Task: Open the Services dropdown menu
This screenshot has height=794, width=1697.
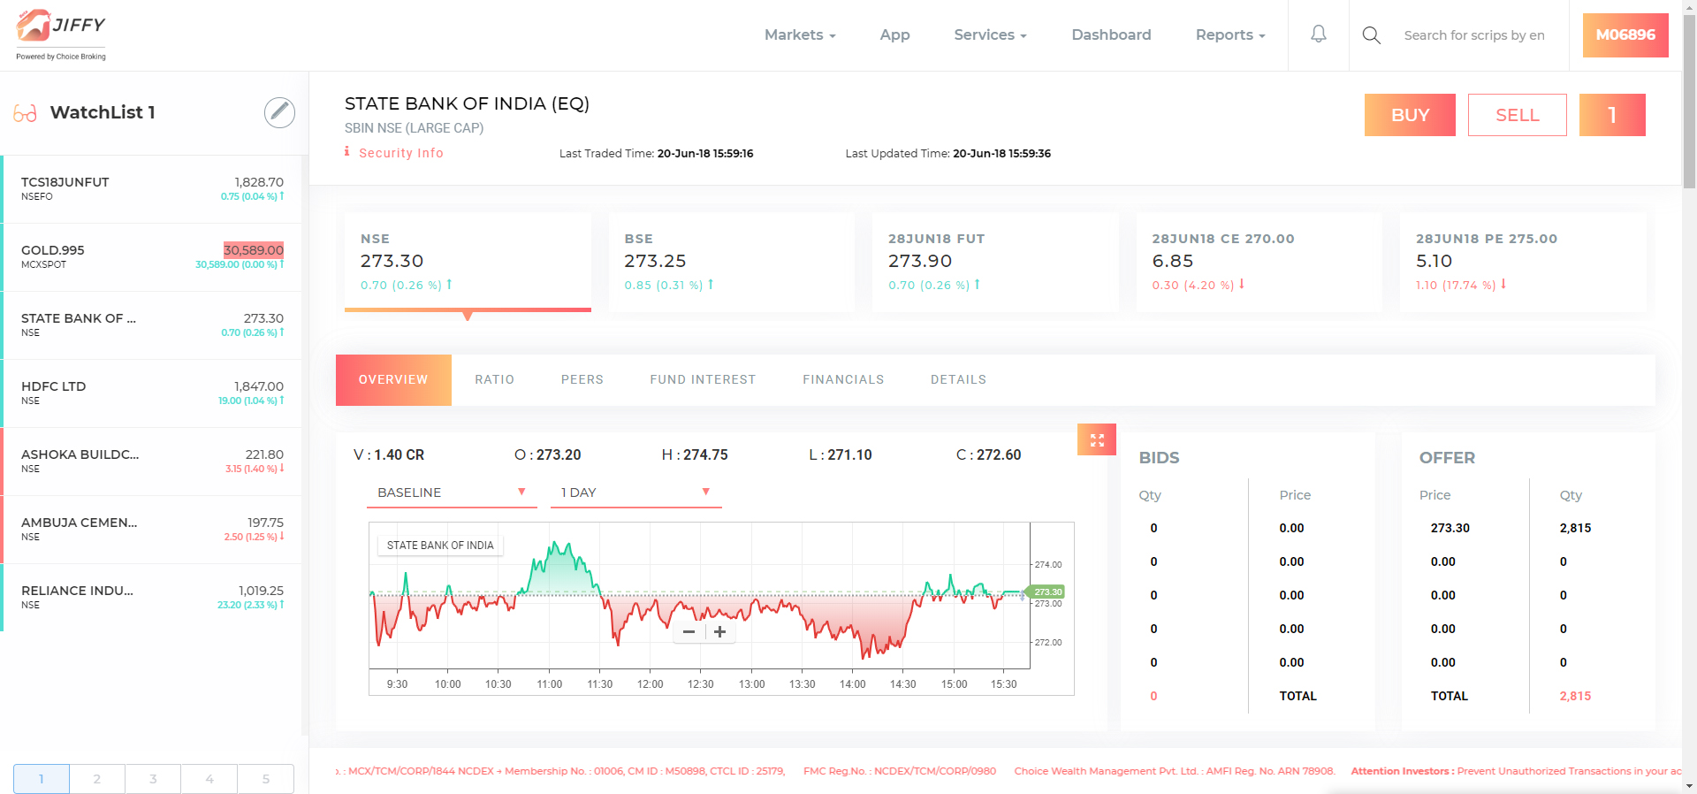Action: point(990,35)
